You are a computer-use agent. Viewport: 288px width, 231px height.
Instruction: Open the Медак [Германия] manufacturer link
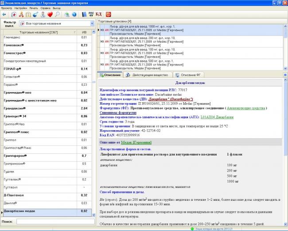point(136,143)
